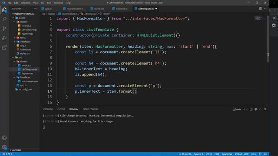Click the gear icon in far-right side panel
The width and height of the screenshot is (278, 156).
[274, 25]
